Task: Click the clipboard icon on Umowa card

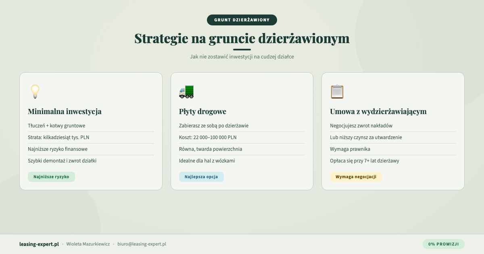Action: (337, 92)
